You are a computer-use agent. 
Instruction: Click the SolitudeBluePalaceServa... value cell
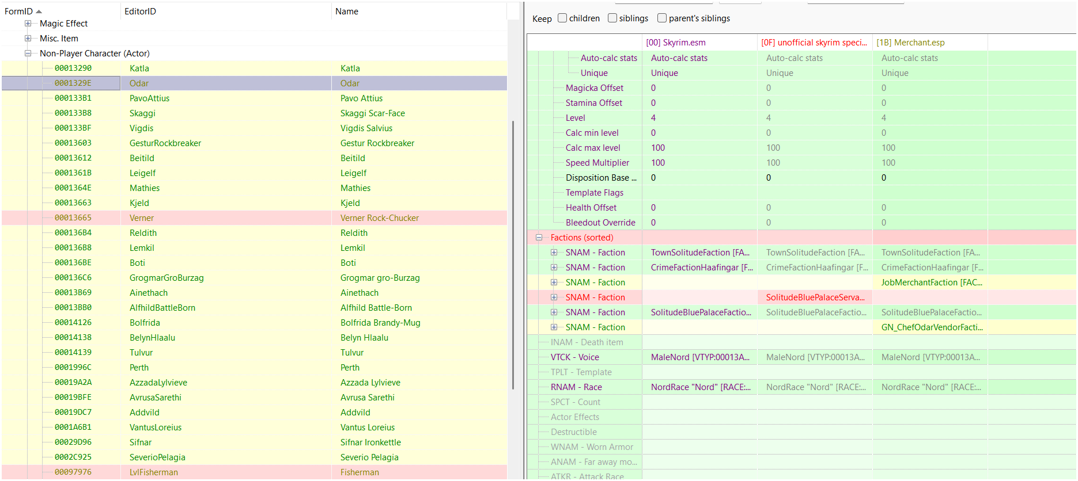click(x=815, y=297)
